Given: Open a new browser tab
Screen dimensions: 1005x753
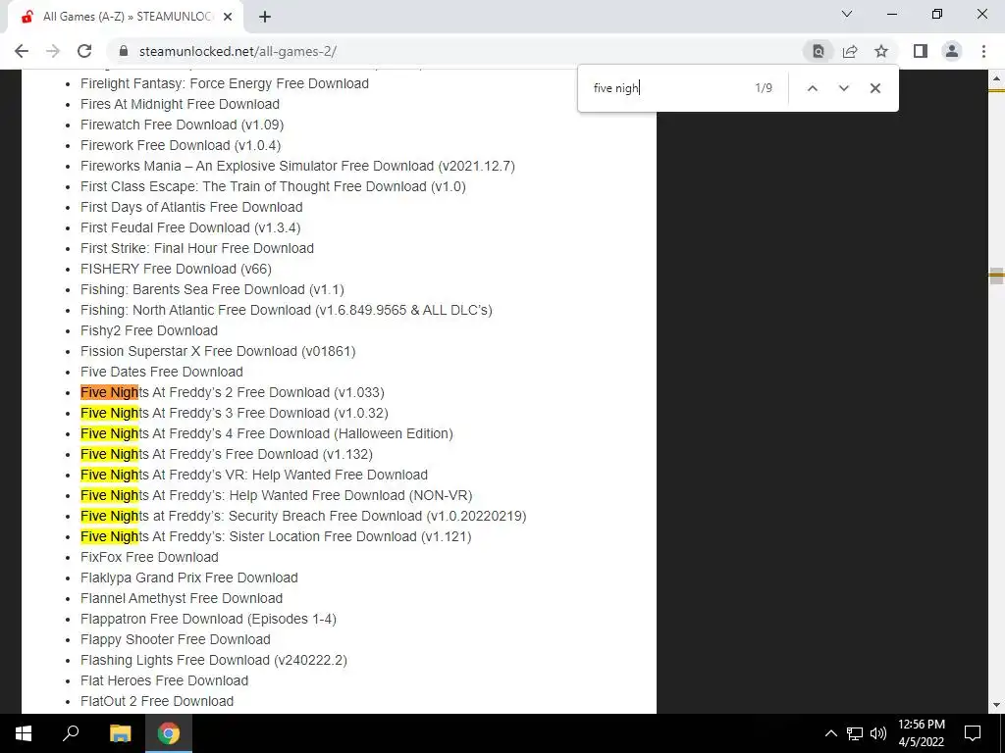Looking at the screenshot, I should pos(265,18).
